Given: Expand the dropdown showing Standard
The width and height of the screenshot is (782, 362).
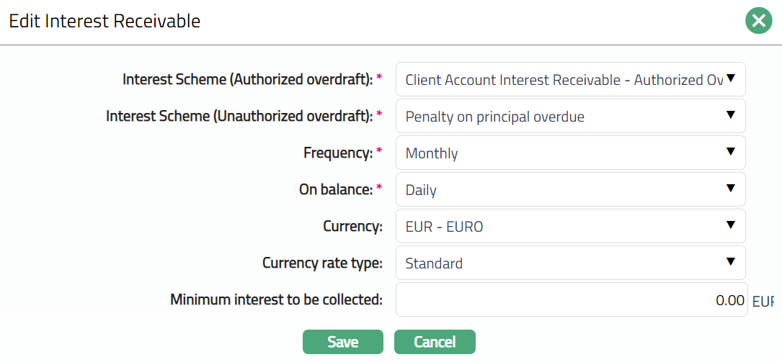Looking at the screenshot, I should pos(570,263).
